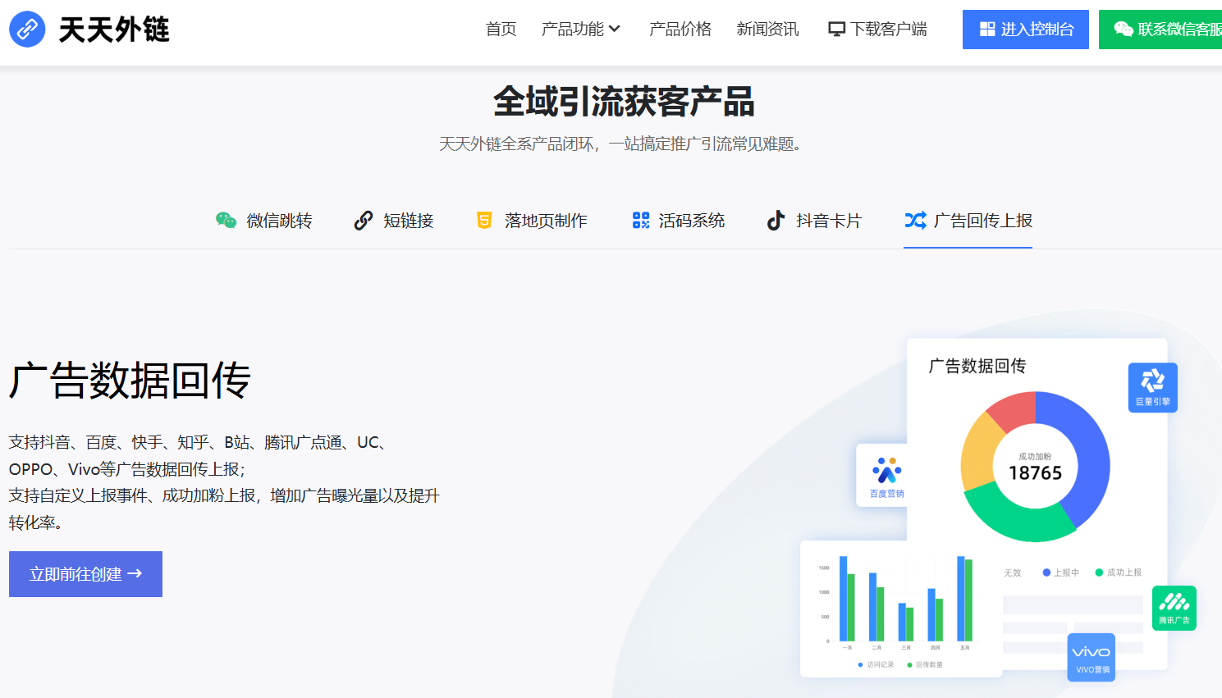1222x698 pixels.
Task: Click the 百度营销 paw icon
Action: point(886,472)
